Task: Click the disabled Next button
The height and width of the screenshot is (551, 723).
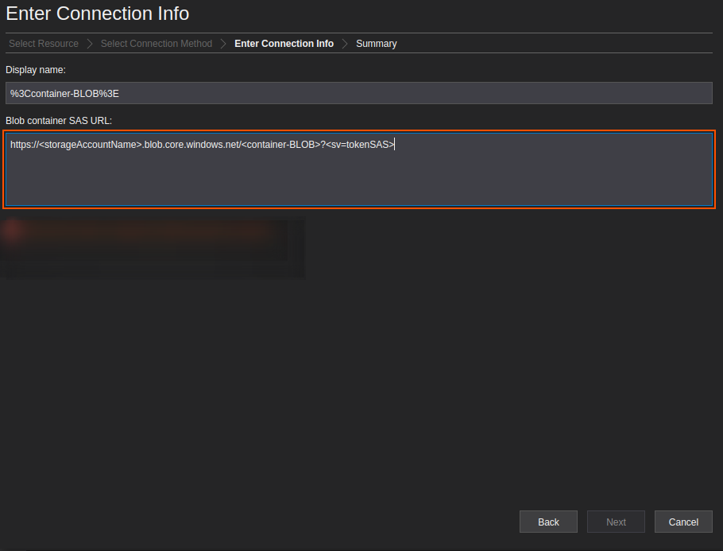Action: point(616,522)
